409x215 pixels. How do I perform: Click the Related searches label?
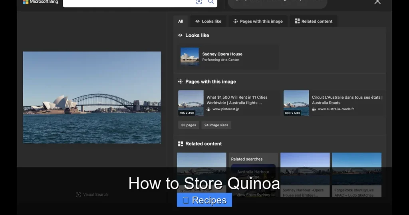tap(247, 159)
